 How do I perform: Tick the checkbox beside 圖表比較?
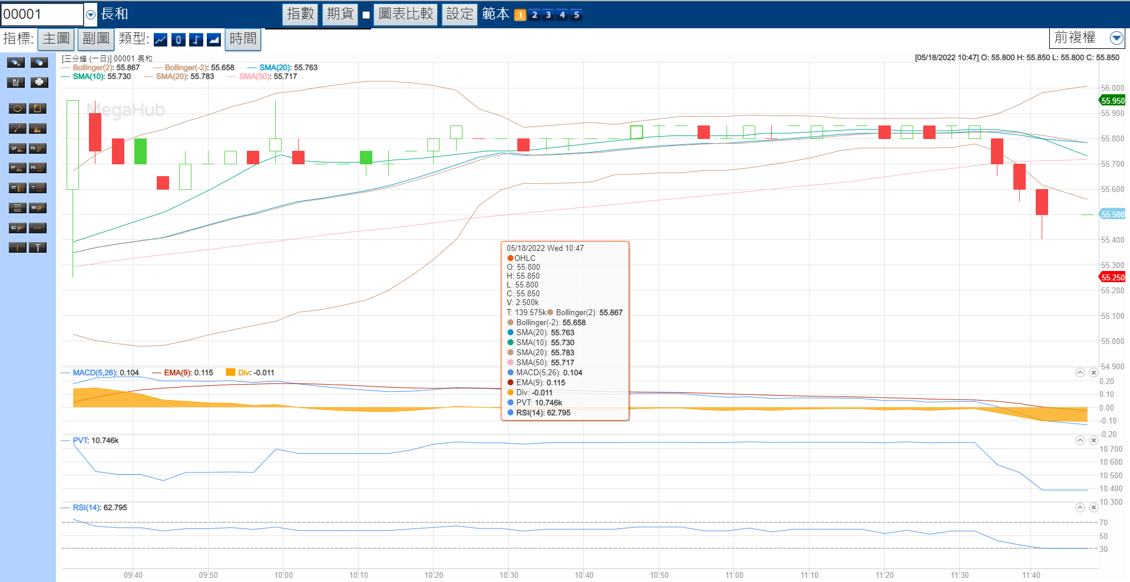click(366, 15)
